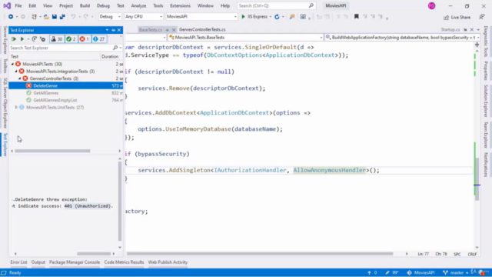Click the MoviesAPI repository in status bar
Screen dimensions: 492x277
(x=421, y=272)
